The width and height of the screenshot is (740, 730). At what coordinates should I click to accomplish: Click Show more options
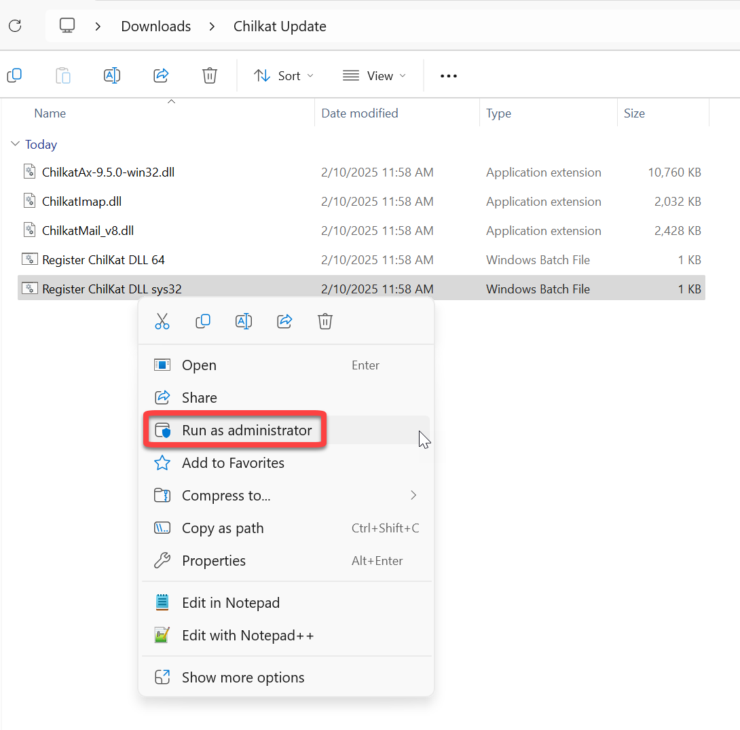pyautogui.click(x=243, y=678)
